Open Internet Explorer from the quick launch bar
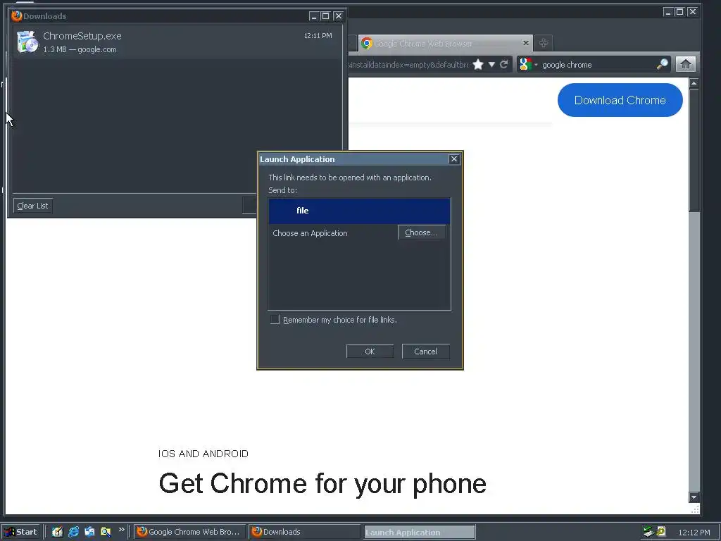This screenshot has width=721, height=541. click(73, 532)
